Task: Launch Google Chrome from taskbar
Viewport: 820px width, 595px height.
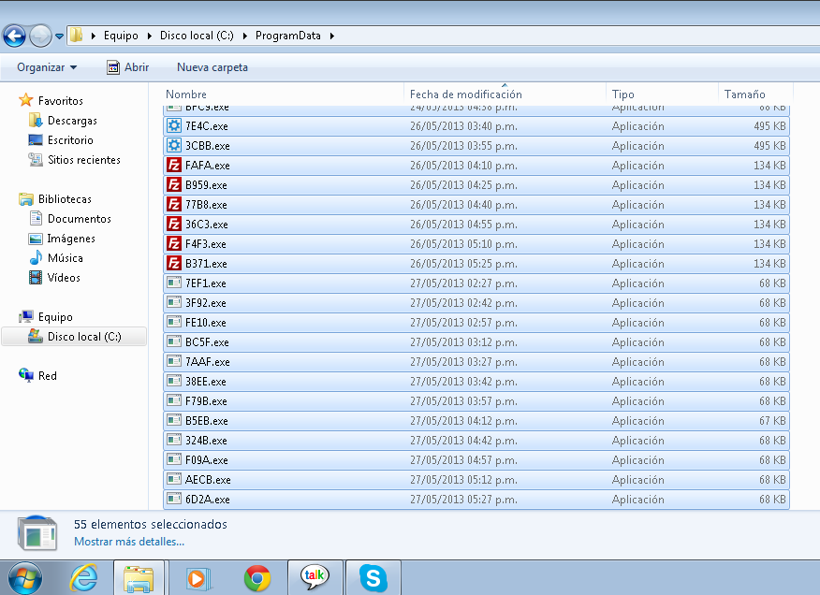Action: [x=257, y=578]
